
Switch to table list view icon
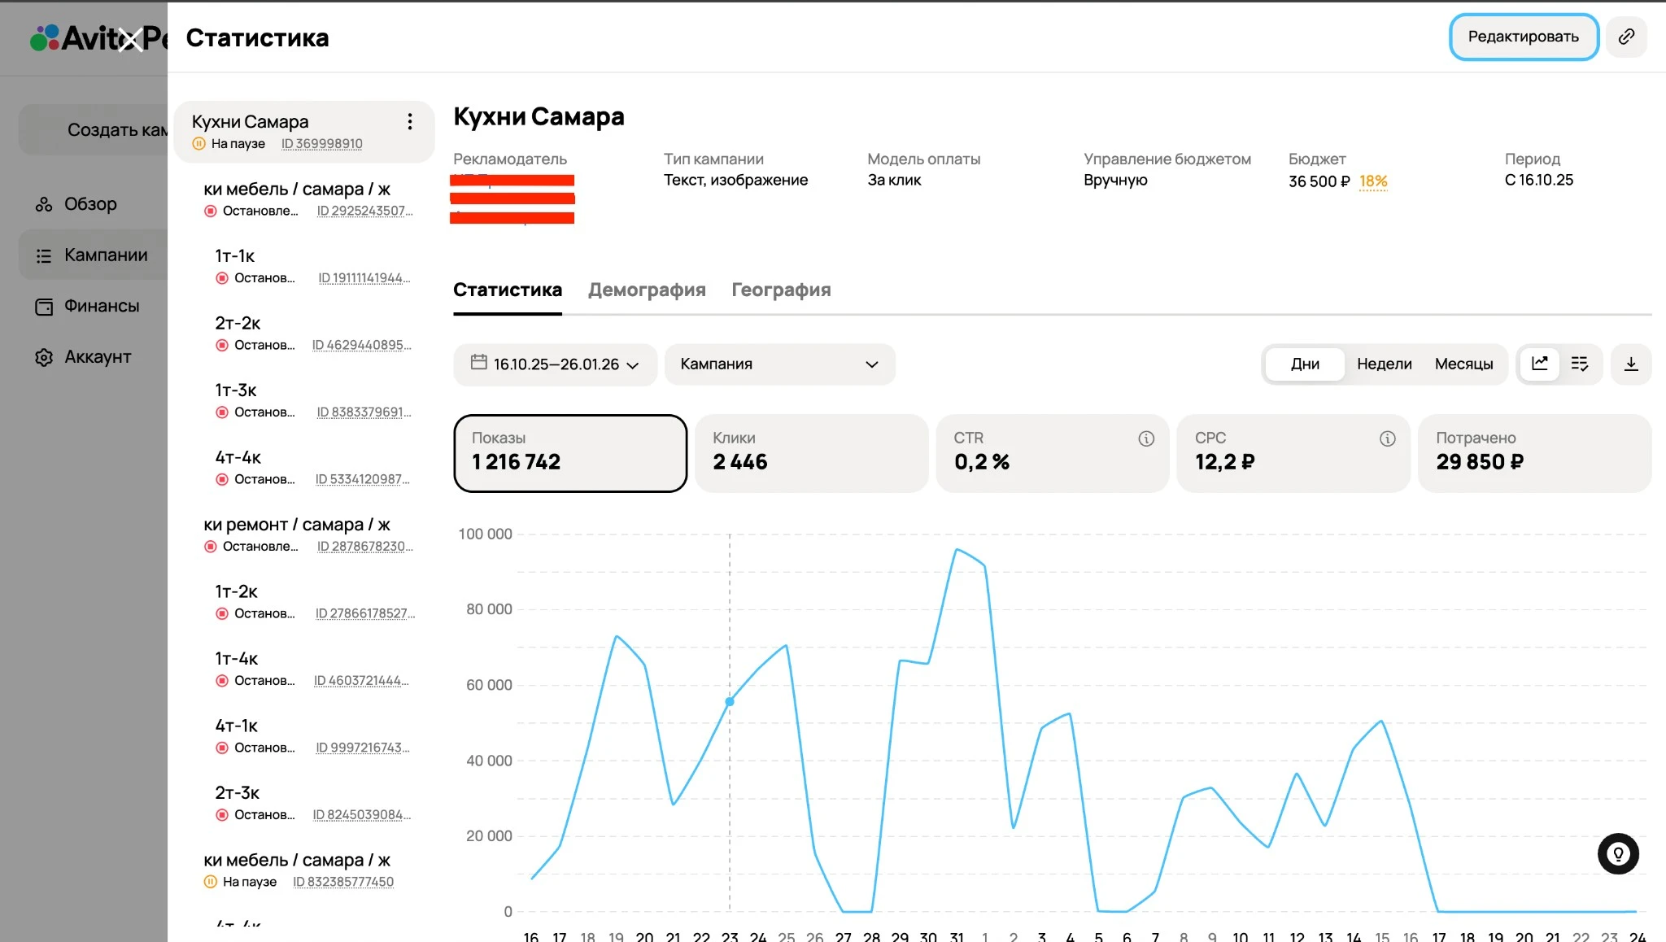[x=1580, y=364]
